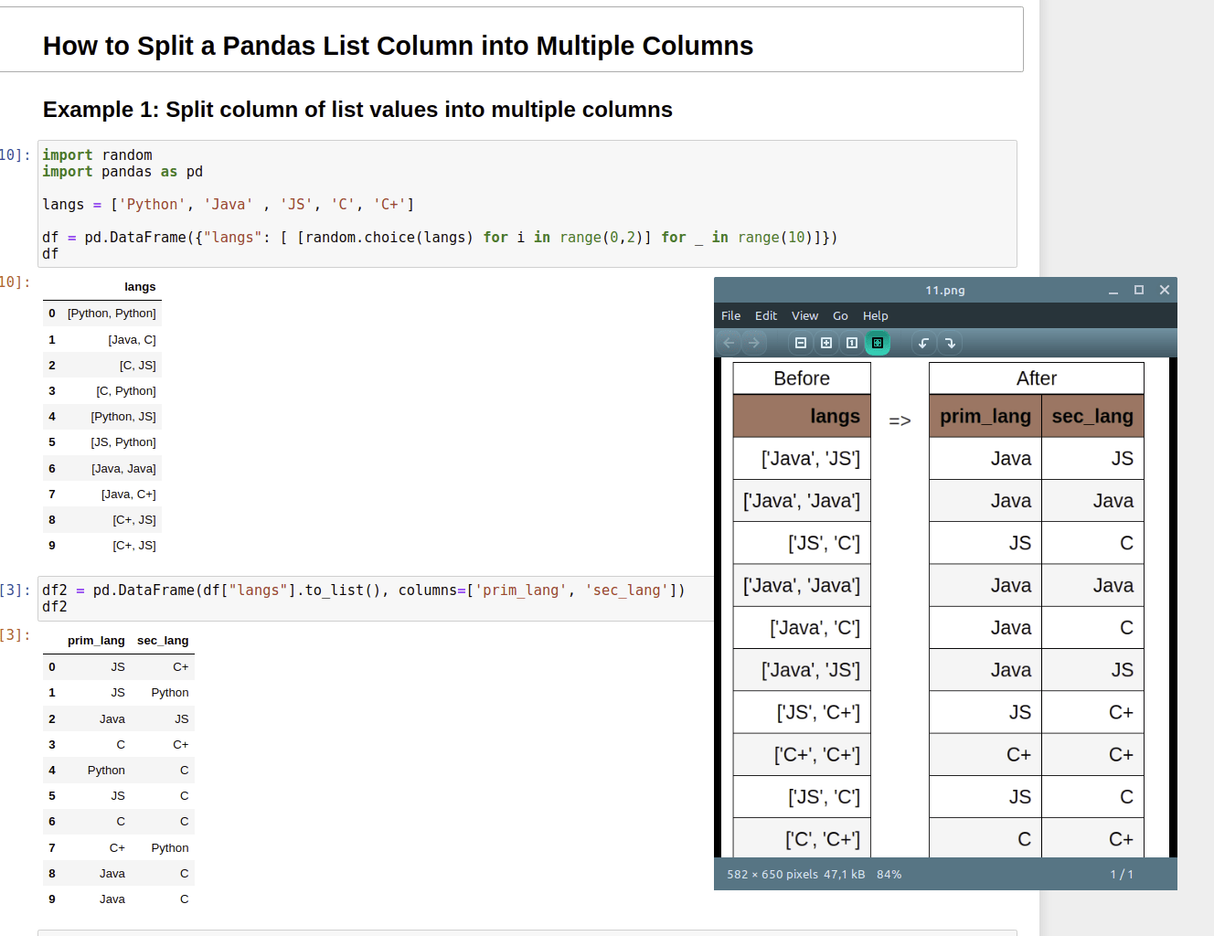The width and height of the screenshot is (1214, 936).
Task: Enable the best fit zoom mode
Action: click(x=878, y=343)
